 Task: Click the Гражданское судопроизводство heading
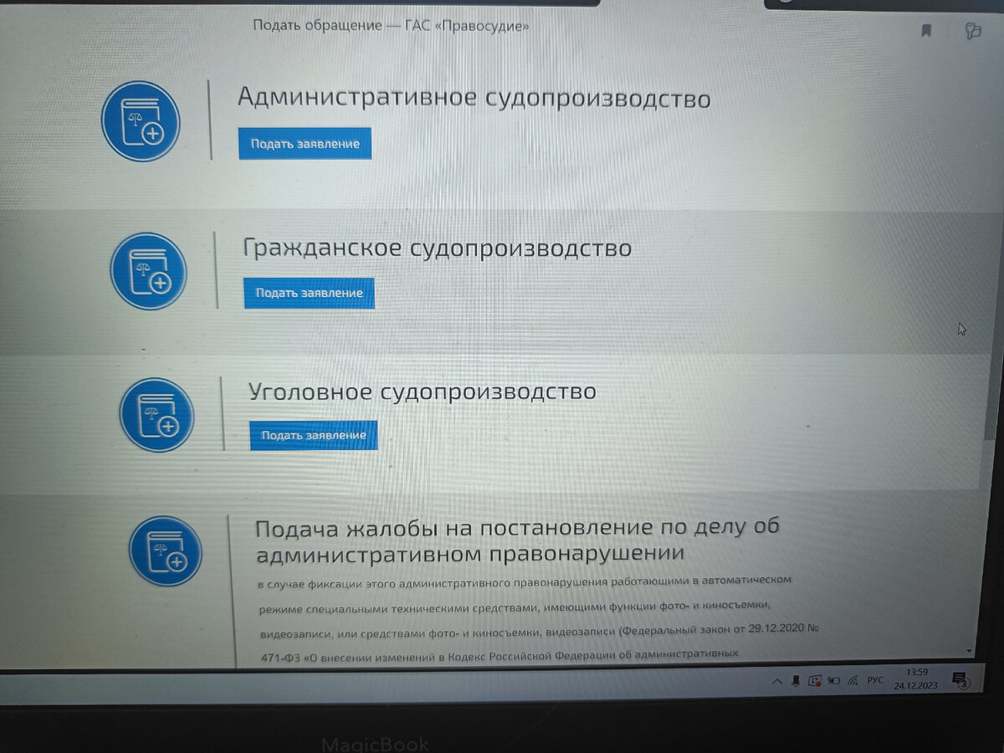[438, 248]
